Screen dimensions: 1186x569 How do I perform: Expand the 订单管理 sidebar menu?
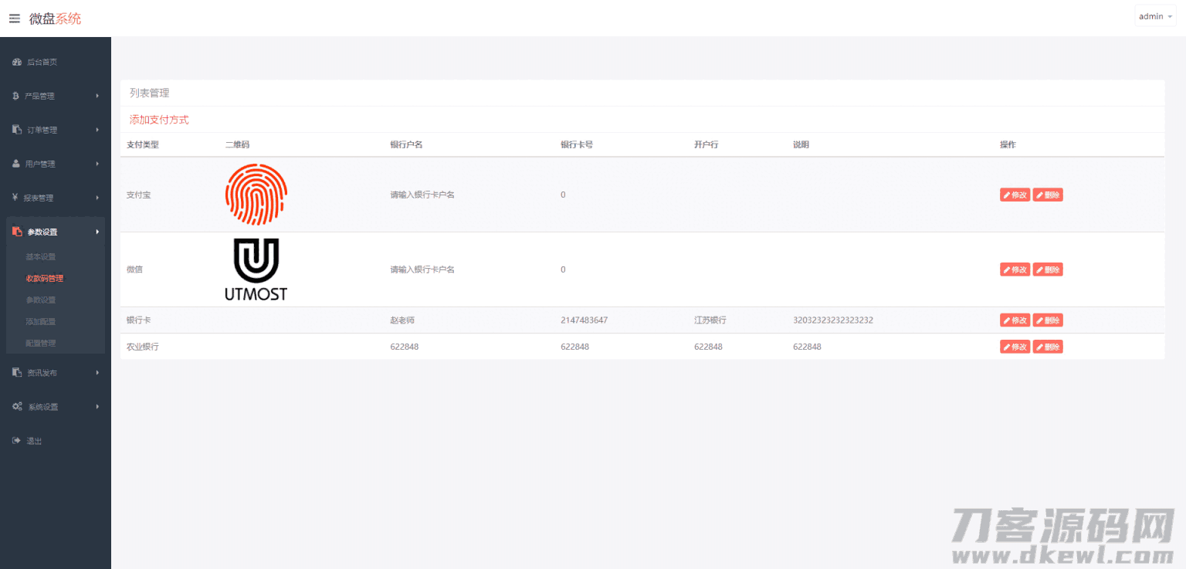pos(56,130)
